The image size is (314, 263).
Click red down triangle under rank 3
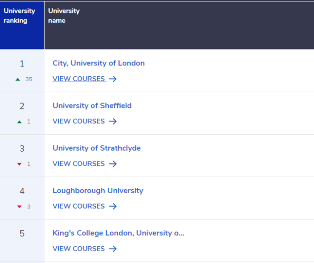(19, 164)
